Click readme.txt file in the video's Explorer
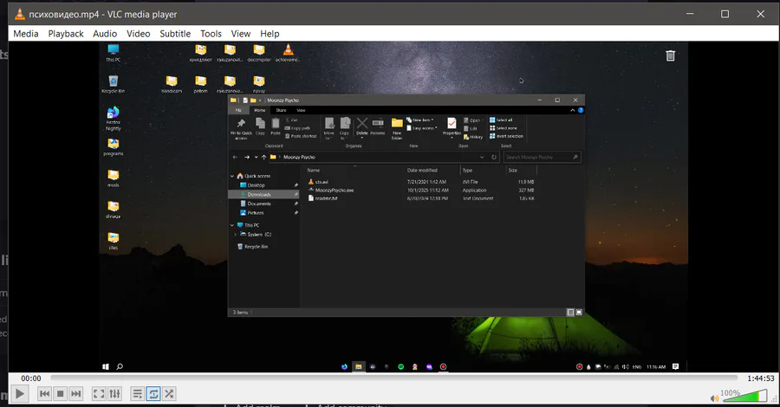The image size is (780, 407). tap(327, 198)
